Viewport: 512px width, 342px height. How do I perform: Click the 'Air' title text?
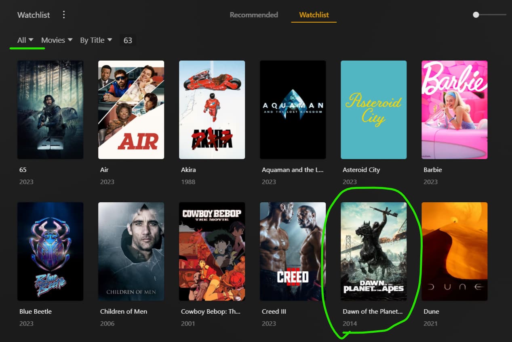click(x=104, y=170)
